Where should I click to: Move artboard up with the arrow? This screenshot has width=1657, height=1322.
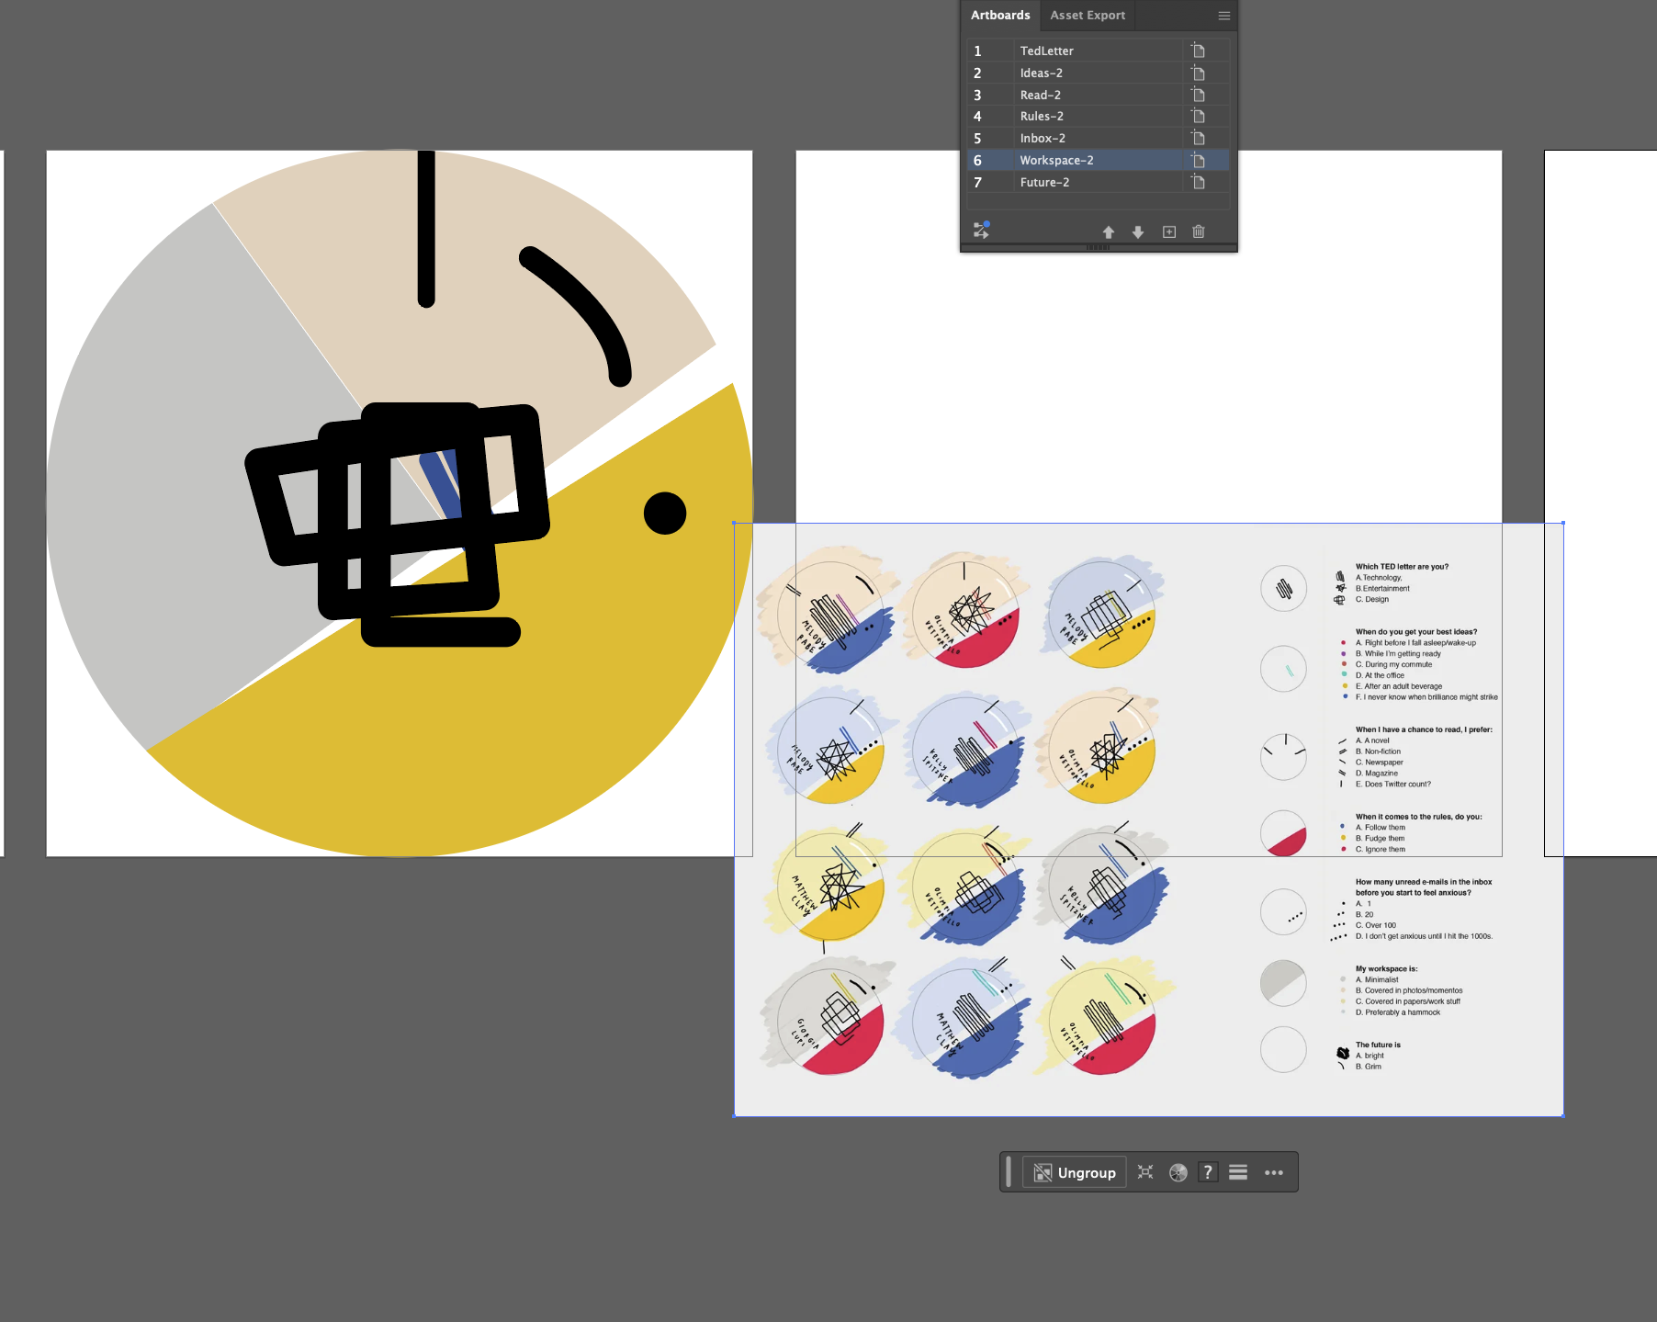click(x=1108, y=232)
